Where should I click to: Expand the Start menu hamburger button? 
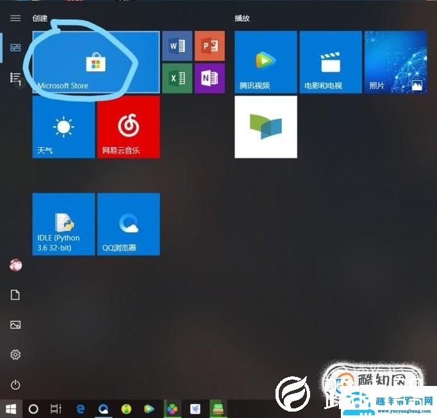pos(15,18)
